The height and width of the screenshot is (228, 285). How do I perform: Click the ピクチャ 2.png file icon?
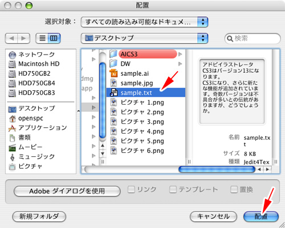[113, 112]
